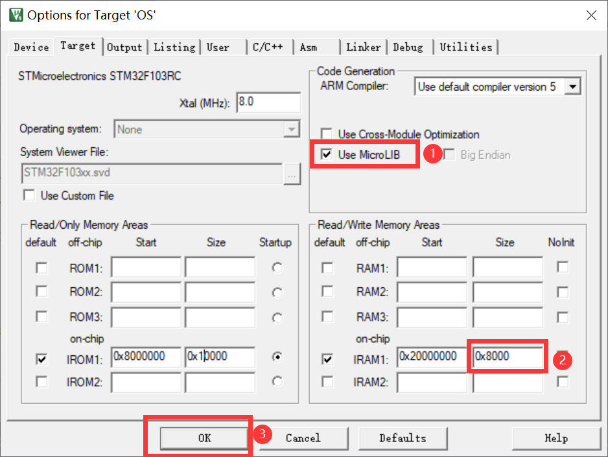
Task: Open the ARM Compiler version dropdown
Action: (572, 86)
